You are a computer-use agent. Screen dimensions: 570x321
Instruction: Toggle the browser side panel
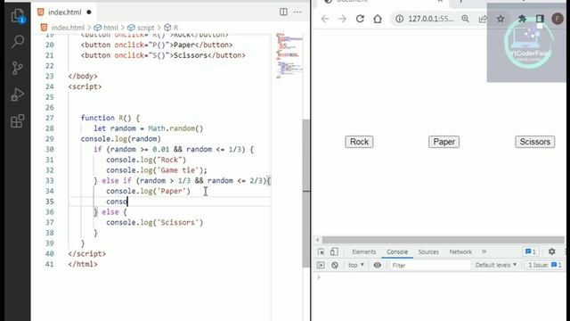(x=540, y=19)
